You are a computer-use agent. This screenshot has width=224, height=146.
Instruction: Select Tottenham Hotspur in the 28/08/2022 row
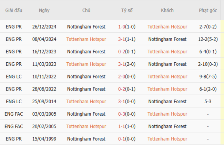(x=167, y=89)
